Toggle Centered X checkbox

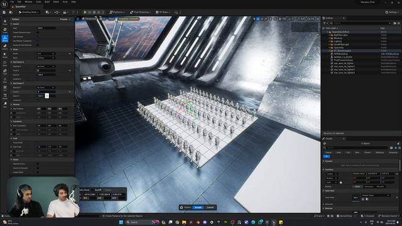pyautogui.click(x=38, y=79)
